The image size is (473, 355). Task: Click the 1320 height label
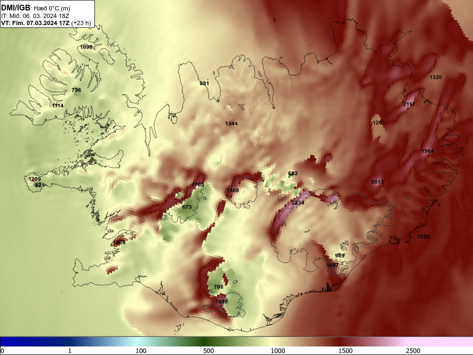436,77
